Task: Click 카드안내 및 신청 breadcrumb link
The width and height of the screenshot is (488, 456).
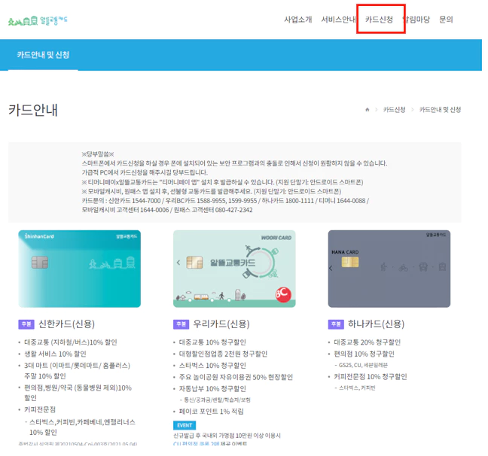Action: coord(440,110)
